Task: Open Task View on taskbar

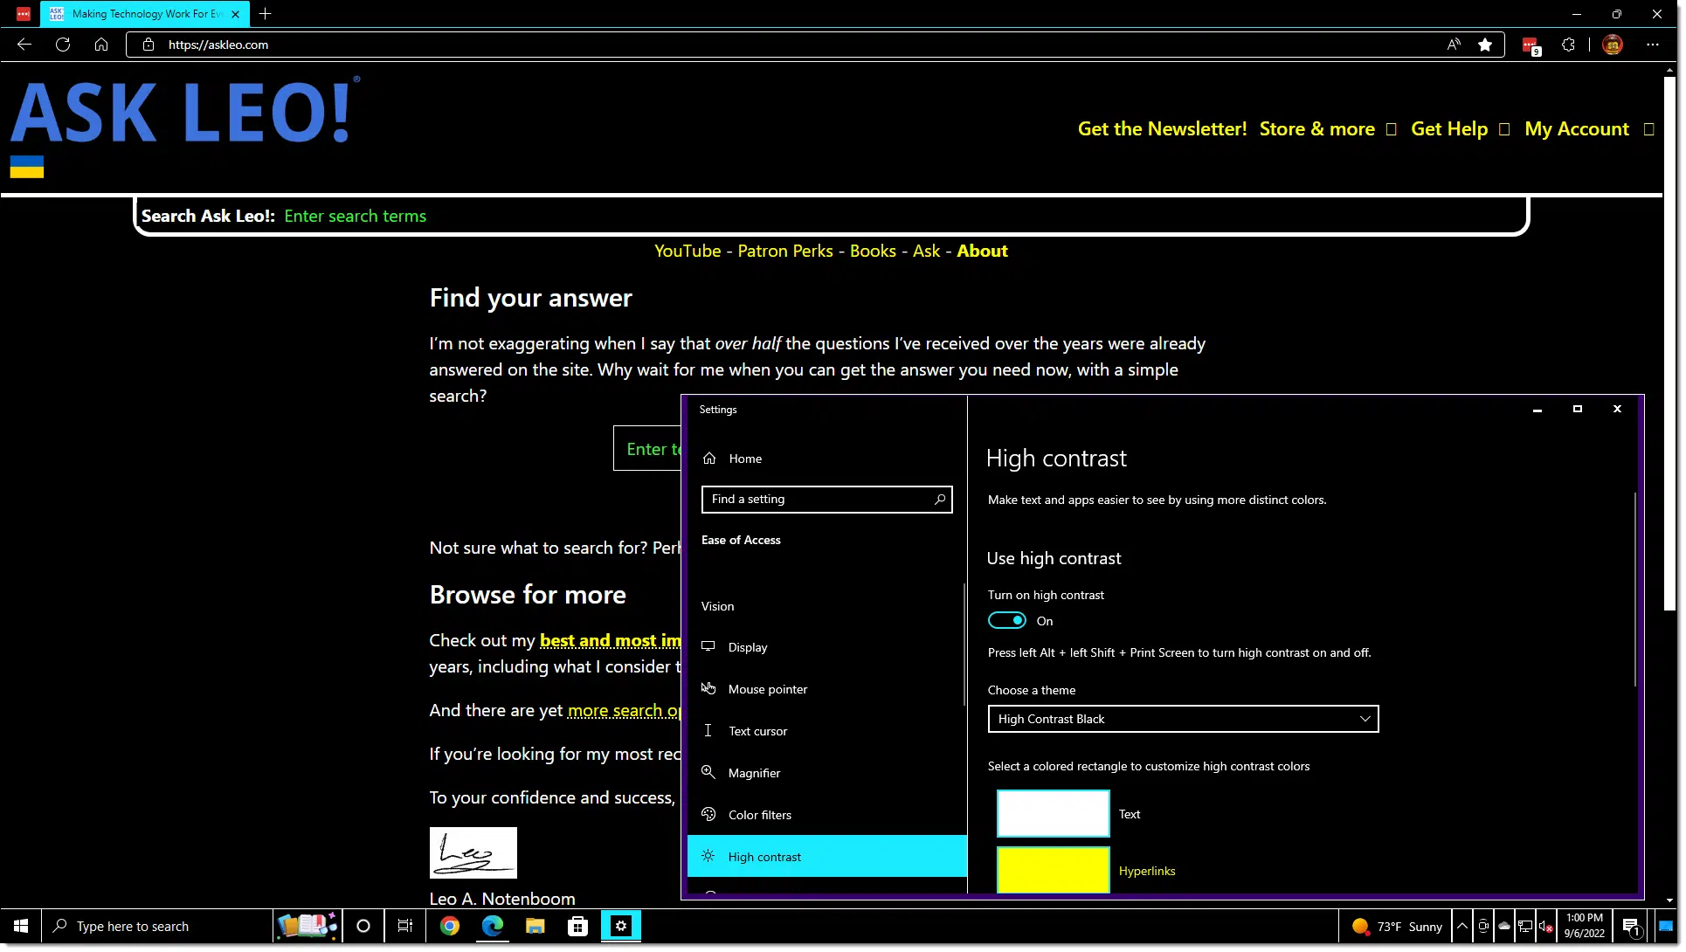Action: (405, 927)
